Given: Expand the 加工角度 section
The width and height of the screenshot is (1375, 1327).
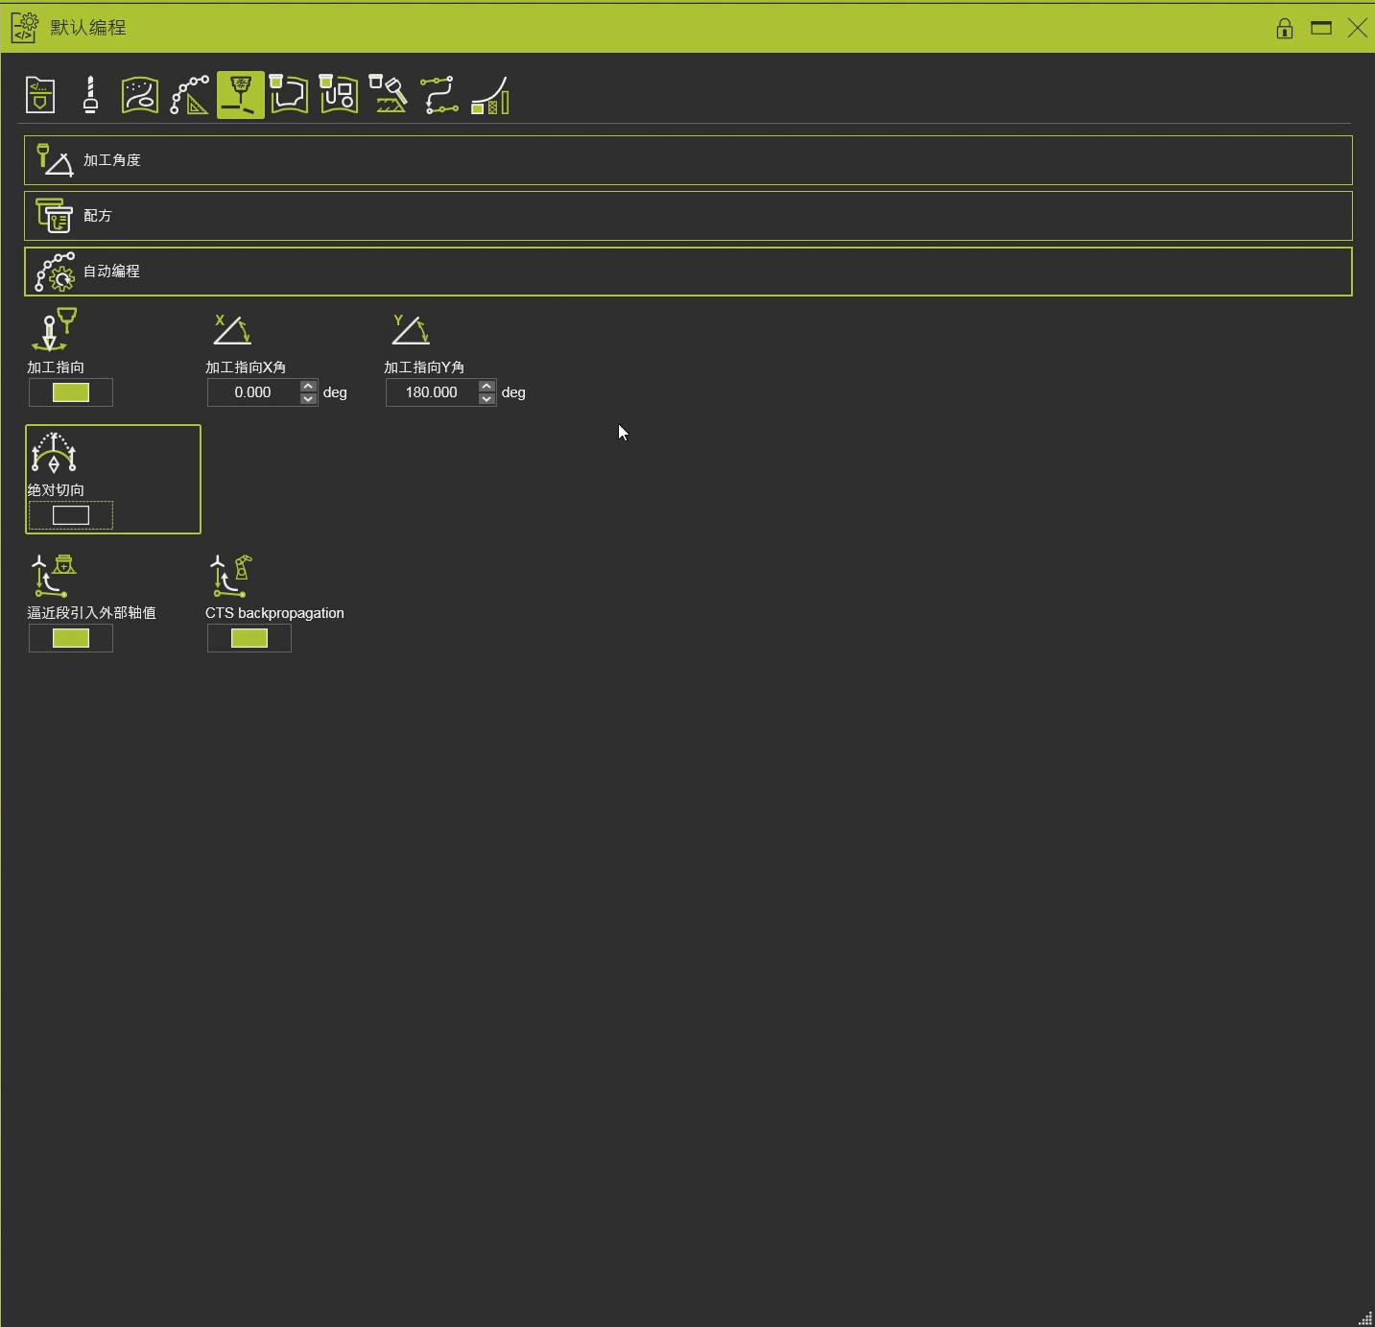Looking at the screenshot, I should [688, 160].
